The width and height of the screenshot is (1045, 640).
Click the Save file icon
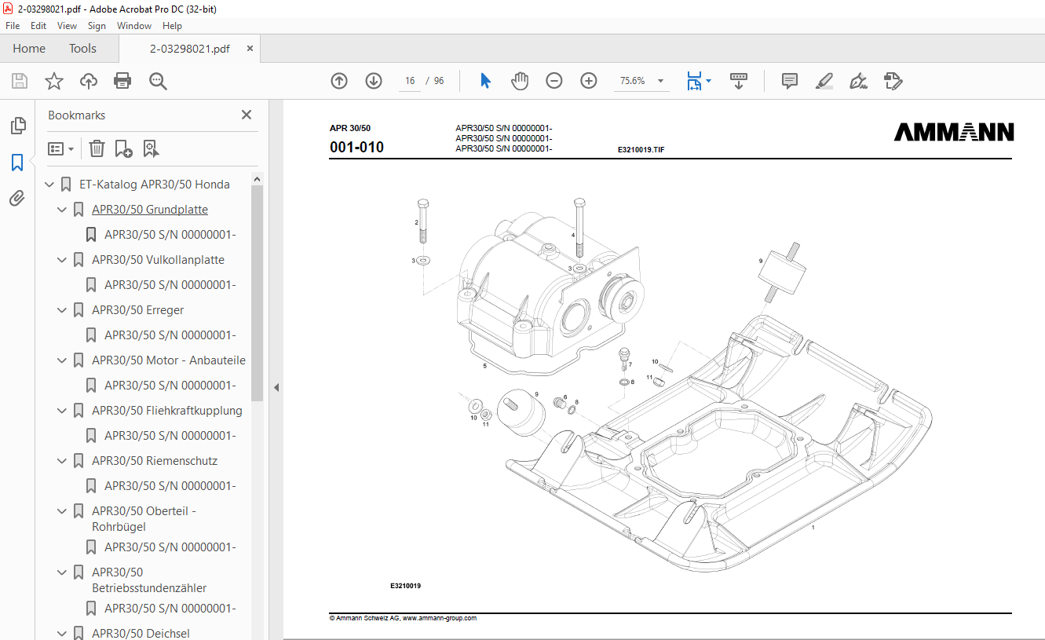[20, 81]
